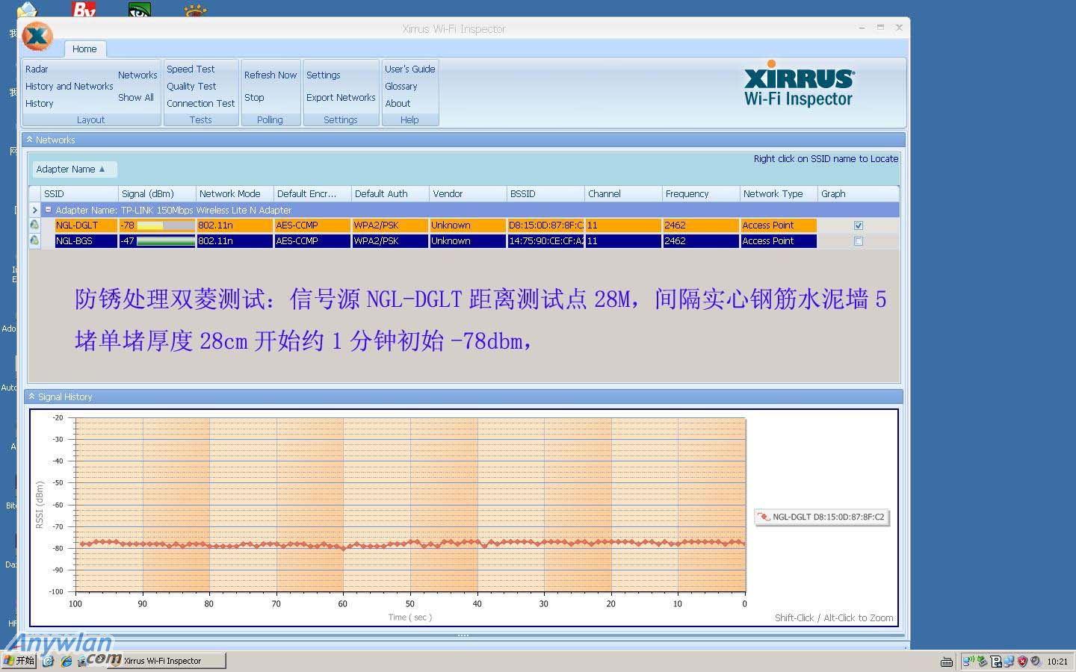
Task: Click the NGL-DGLT row network icon
Action: pos(34,225)
